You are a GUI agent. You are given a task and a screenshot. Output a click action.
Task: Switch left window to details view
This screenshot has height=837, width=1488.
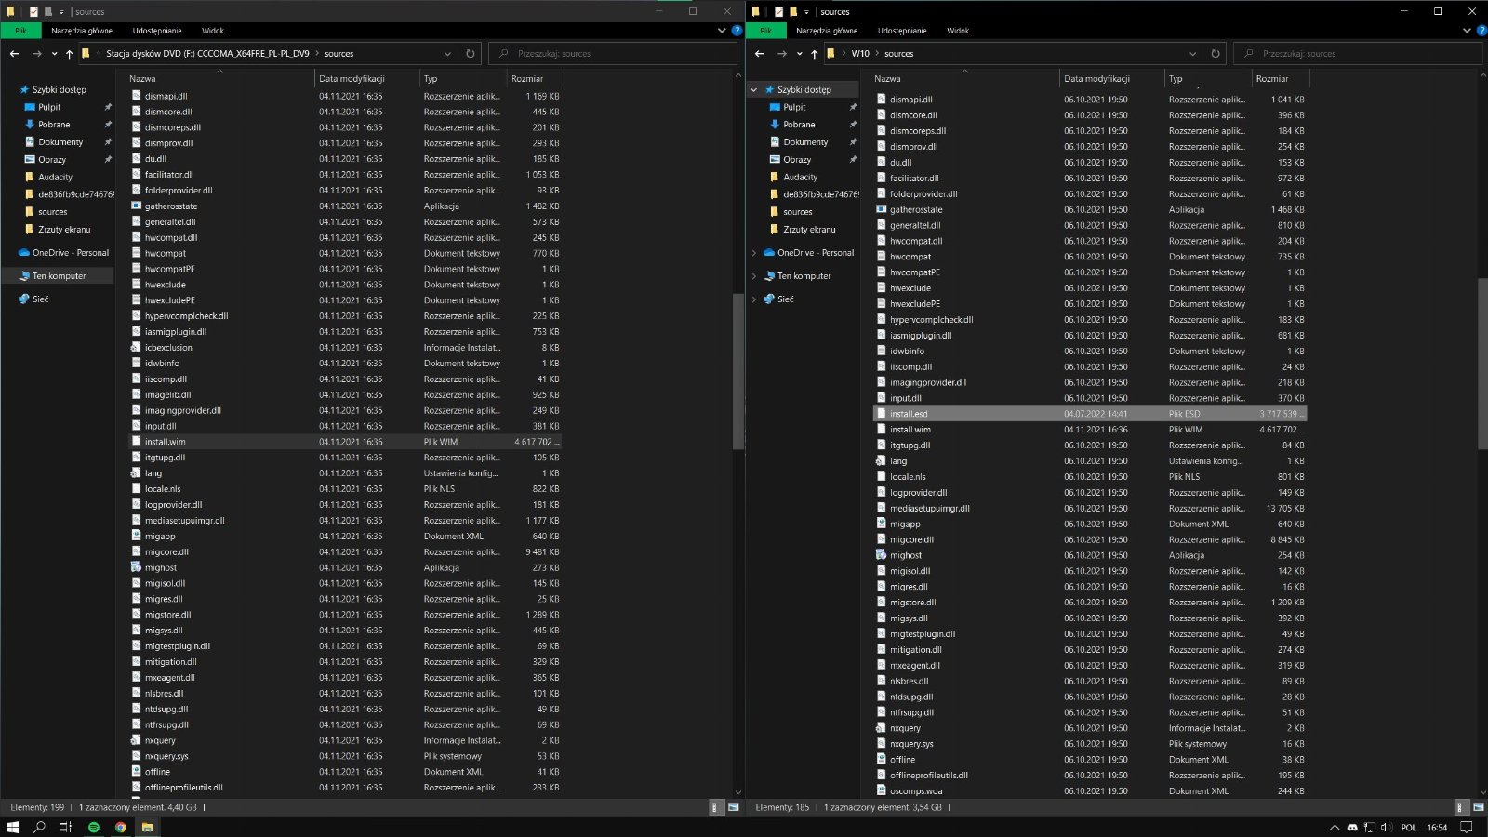715,807
